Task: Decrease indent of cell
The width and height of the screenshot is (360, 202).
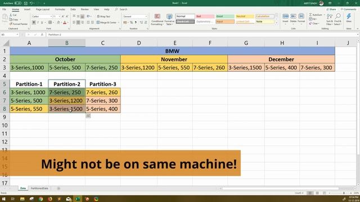Action: coord(88,22)
